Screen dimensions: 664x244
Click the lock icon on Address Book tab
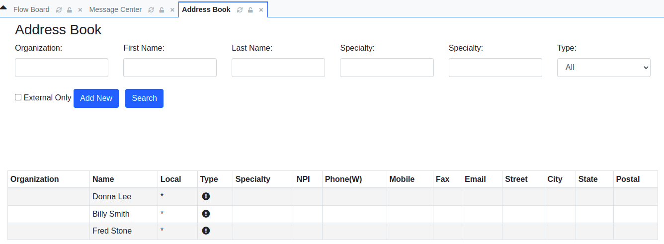point(250,10)
